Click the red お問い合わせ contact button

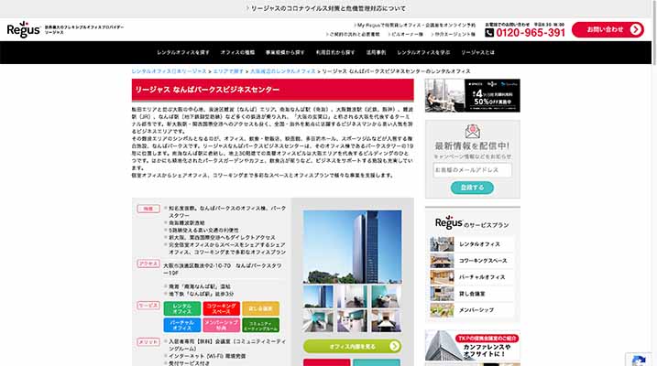[x=608, y=29]
